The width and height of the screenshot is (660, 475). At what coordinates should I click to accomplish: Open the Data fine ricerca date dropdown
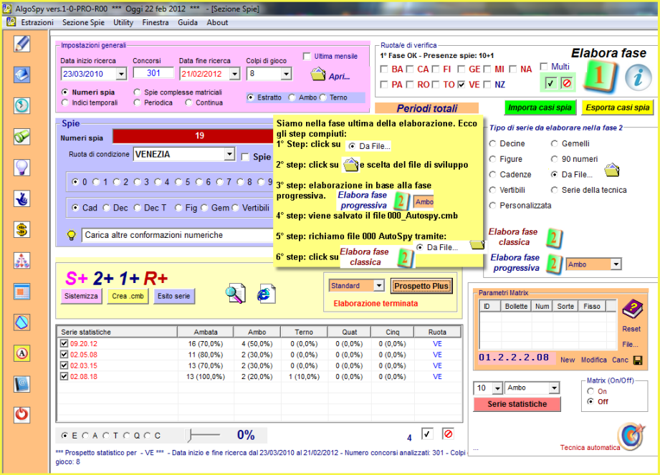(235, 74)
